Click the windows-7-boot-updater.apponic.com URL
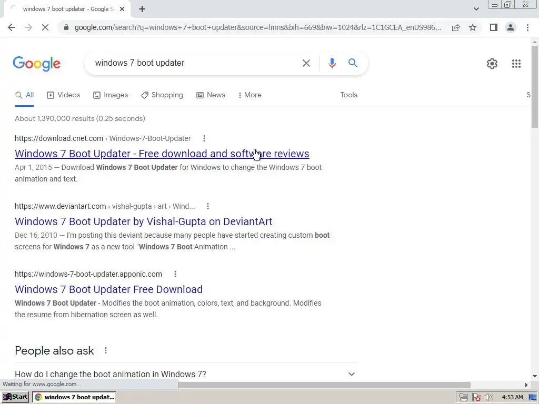This screenshot has height=404, width=539. [x=88, y=274]
